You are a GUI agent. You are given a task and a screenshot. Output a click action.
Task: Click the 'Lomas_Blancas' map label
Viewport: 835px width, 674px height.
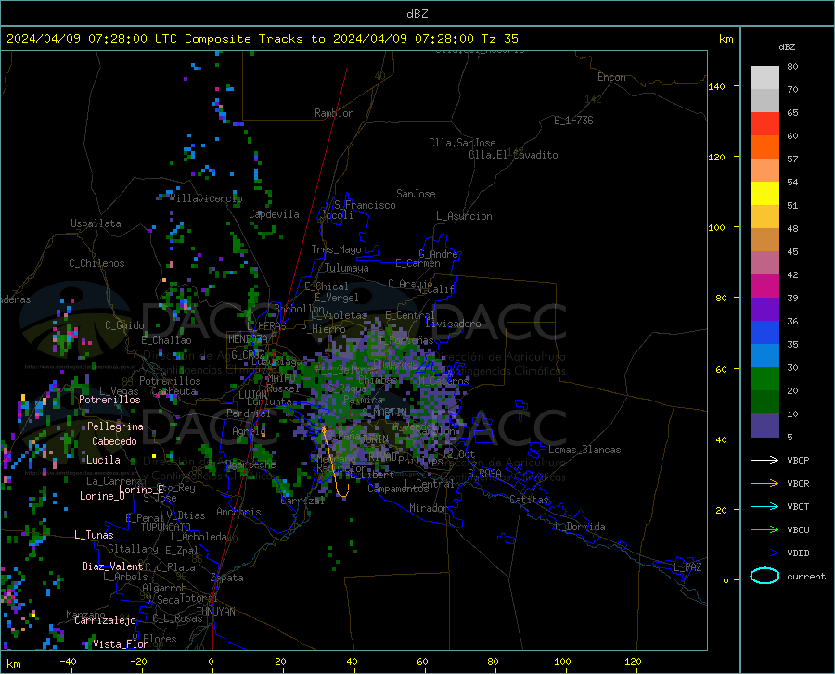(x=584, y=450)
